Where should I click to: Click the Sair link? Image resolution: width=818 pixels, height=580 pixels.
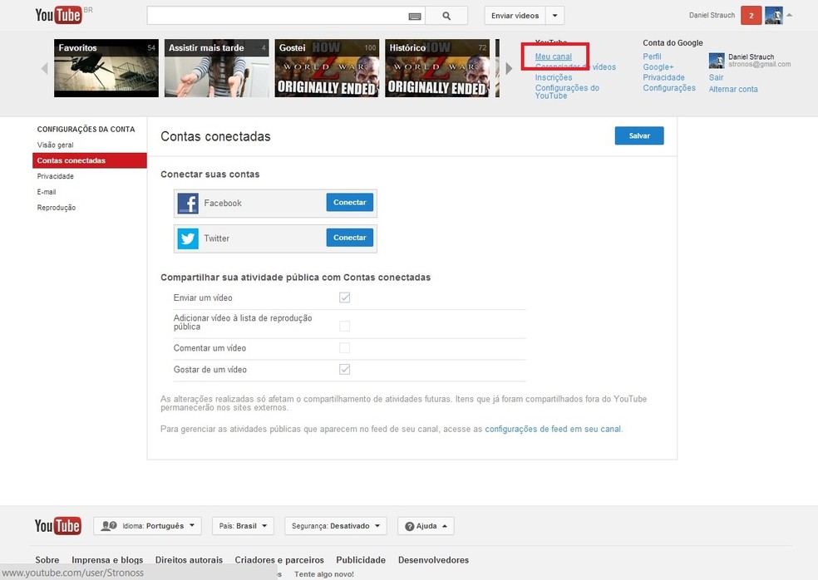pyautogui.click(x=717, y=77)
